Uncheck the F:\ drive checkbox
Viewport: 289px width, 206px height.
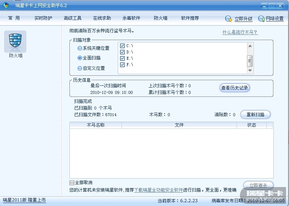122,65
